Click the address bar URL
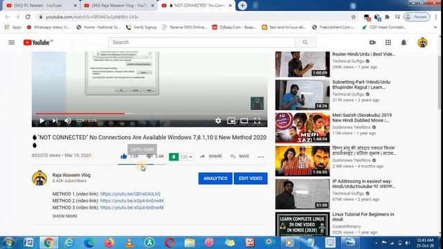443x249 pixels. 92,17
